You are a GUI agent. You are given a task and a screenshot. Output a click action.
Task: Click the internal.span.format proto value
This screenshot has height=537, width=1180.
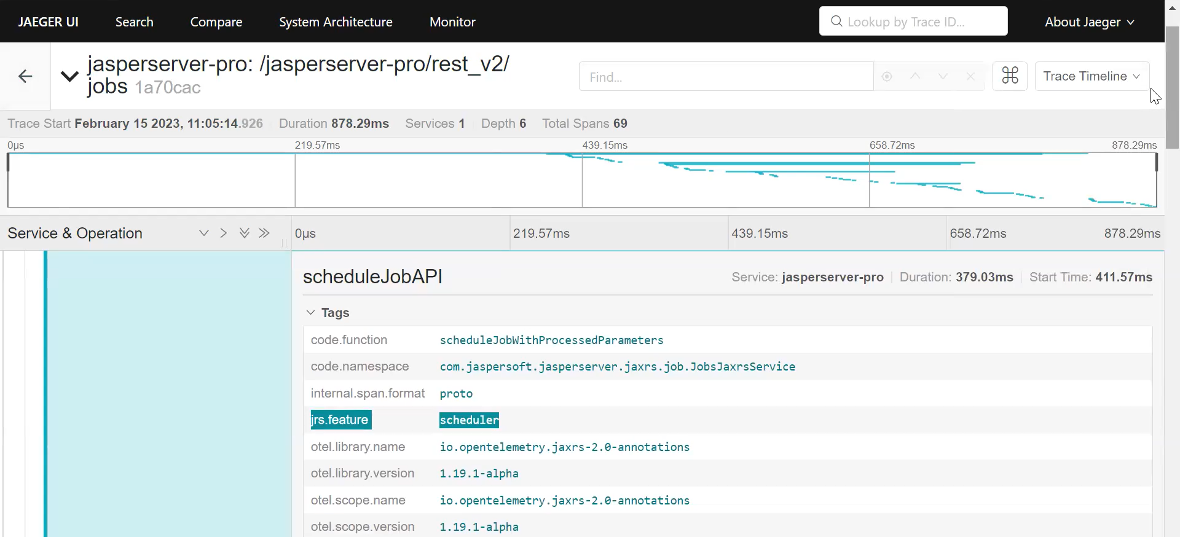[456, 394]
